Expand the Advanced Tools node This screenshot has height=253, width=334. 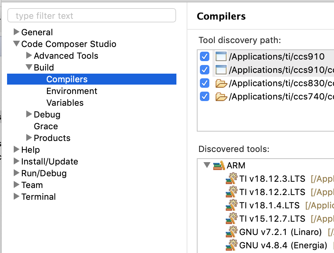[x=29, y=55]
